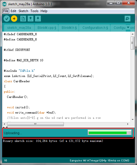Switch to the BlinkM.cpp tab
Viewport: 137px width, 165px height.
tap(46, 28)
